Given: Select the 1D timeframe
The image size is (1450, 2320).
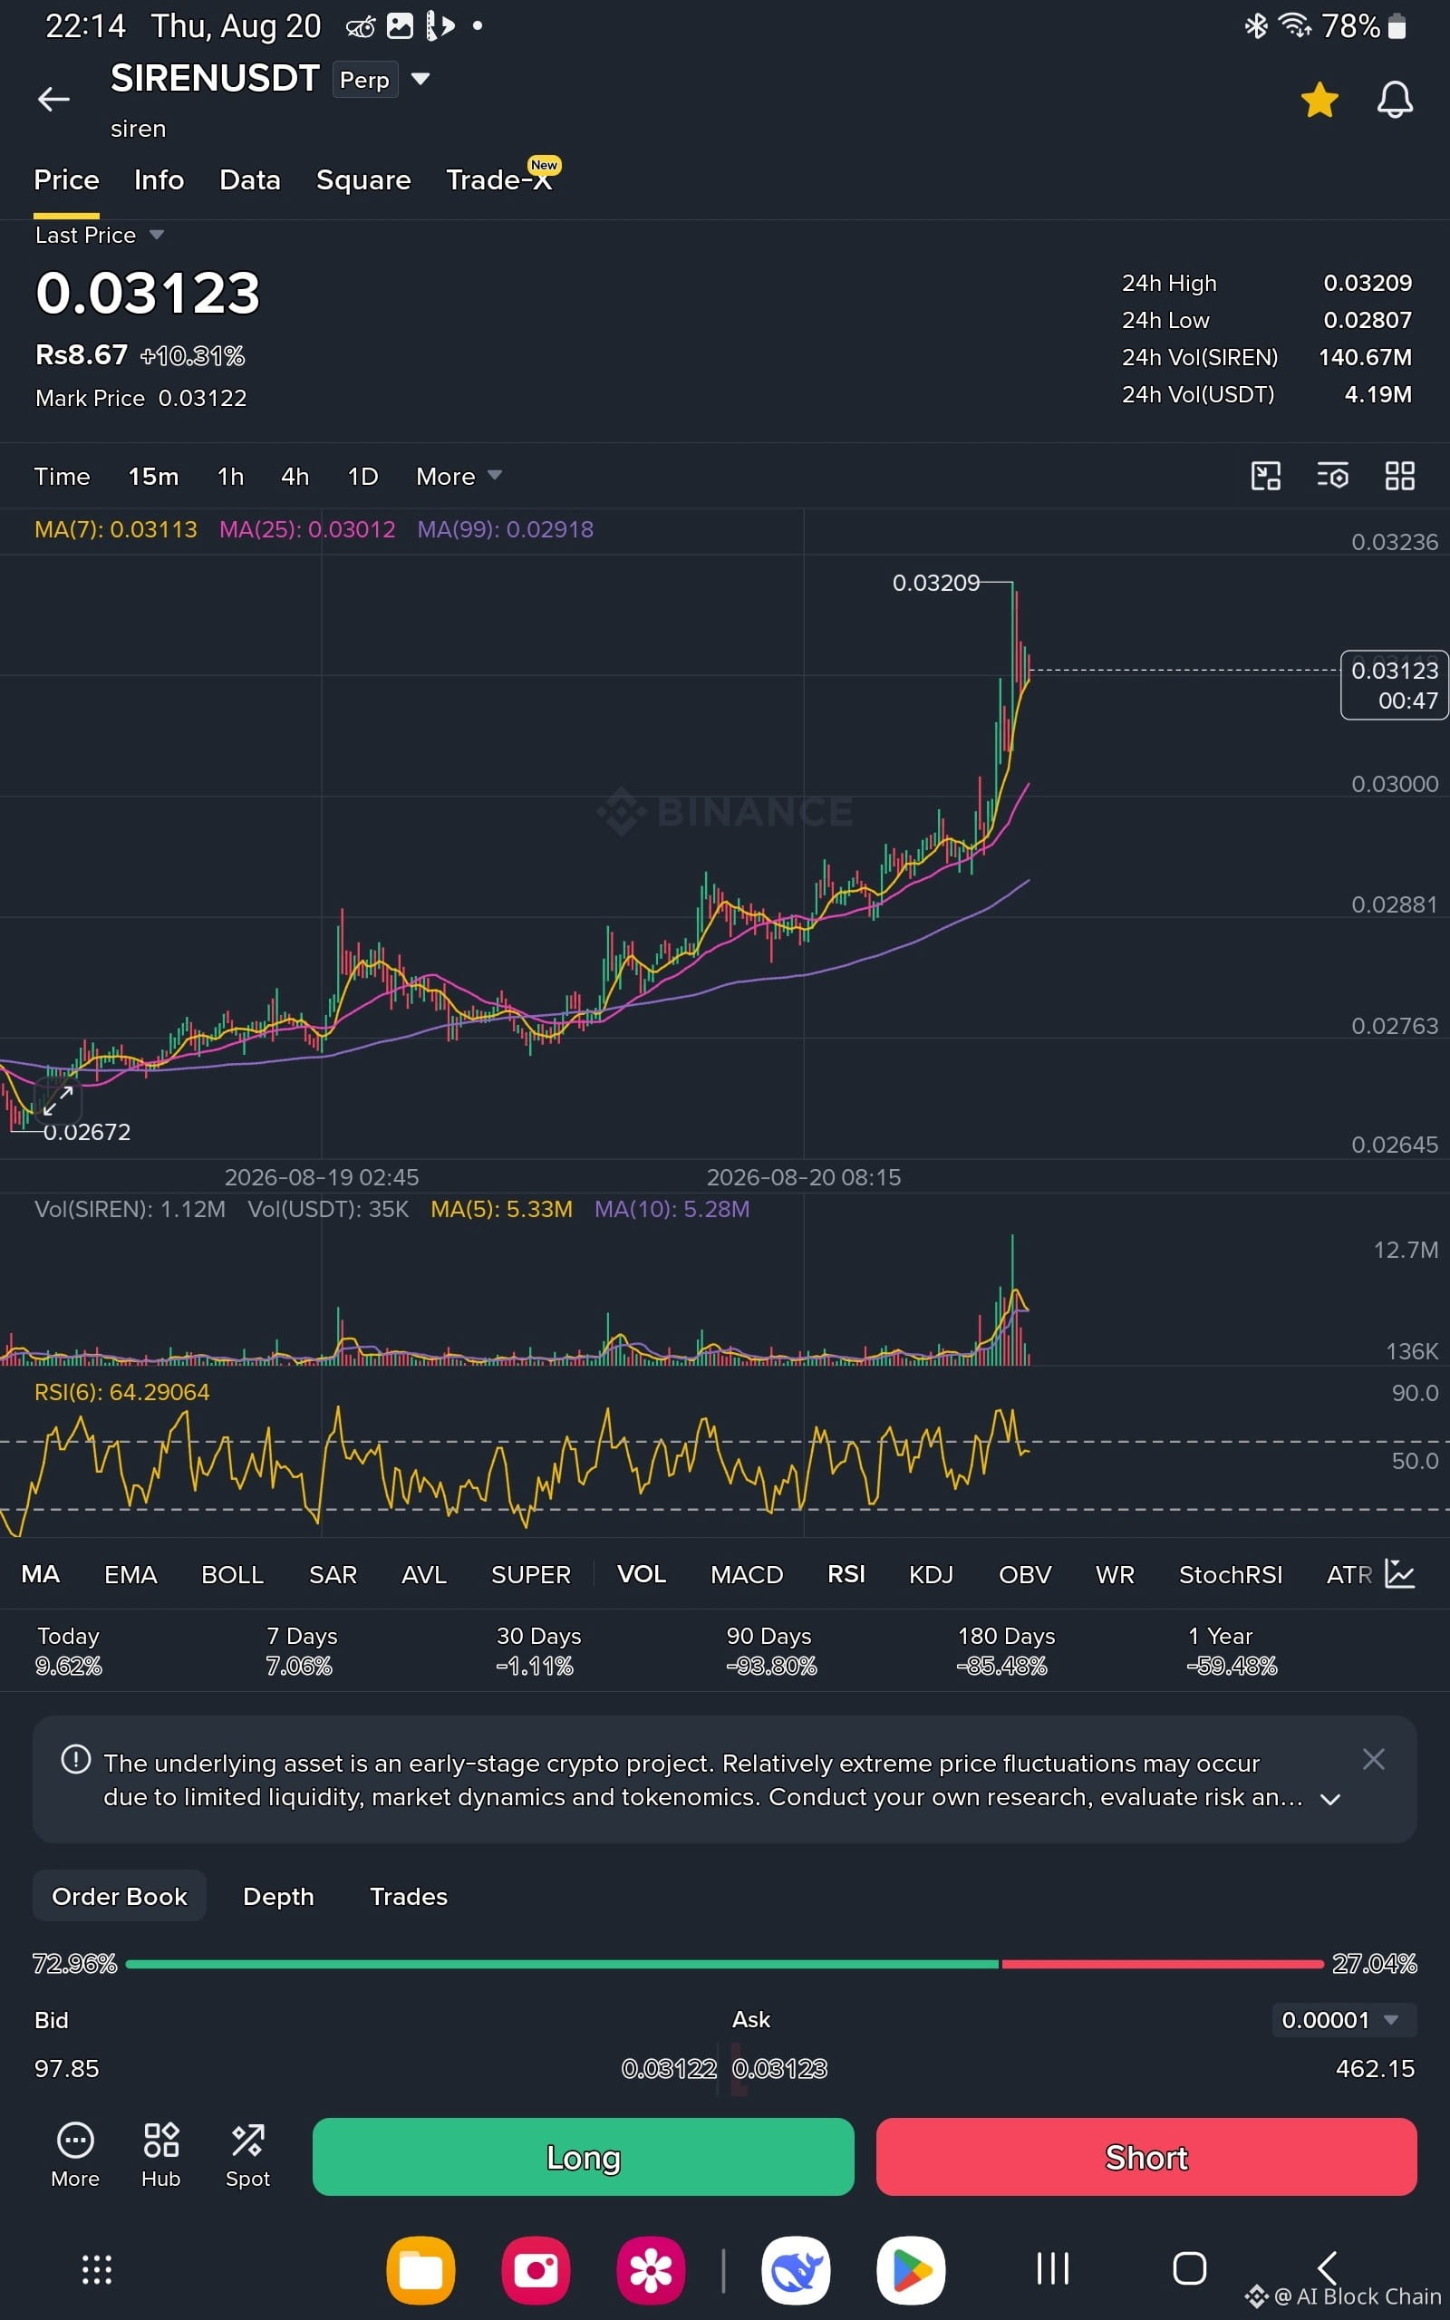Looking at the screenshot, I should click(x=362, y=477).
